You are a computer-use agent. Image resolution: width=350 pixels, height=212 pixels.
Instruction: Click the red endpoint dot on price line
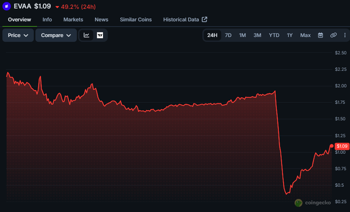[331, 146]
